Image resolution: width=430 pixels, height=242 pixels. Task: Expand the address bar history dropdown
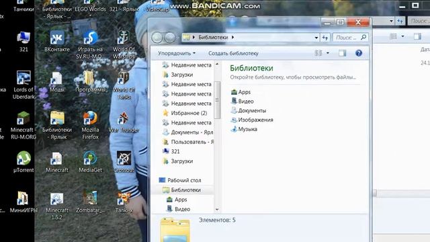point(316,38)
